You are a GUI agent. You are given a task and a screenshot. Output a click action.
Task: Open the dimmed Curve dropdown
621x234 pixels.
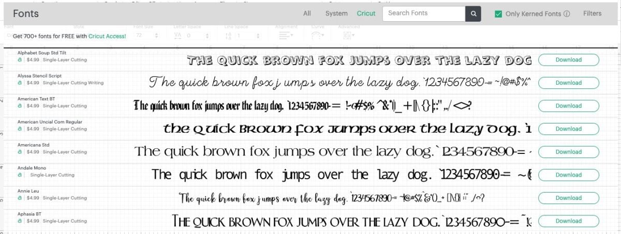tap(317, 35)
